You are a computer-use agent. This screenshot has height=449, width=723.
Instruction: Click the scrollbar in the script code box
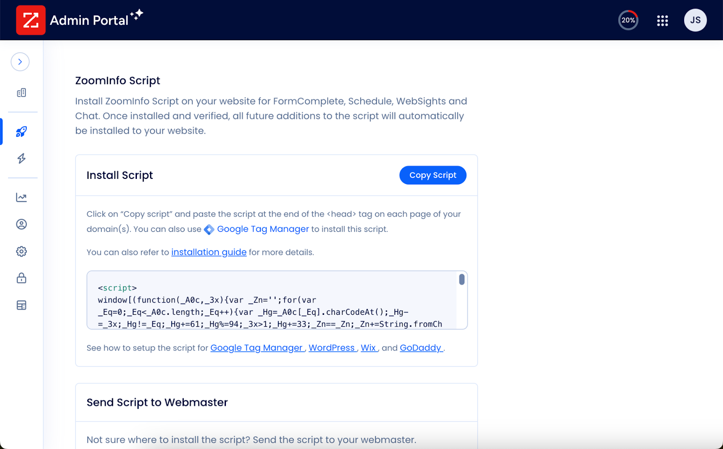[461, 280]
